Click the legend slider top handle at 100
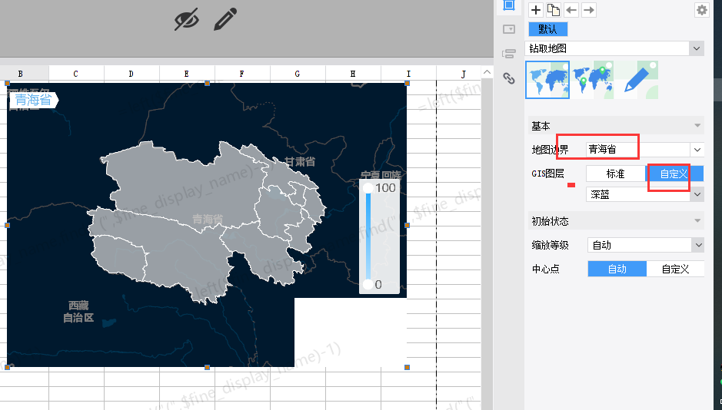Viewport: 722px width, 410px height. [368, 188]
